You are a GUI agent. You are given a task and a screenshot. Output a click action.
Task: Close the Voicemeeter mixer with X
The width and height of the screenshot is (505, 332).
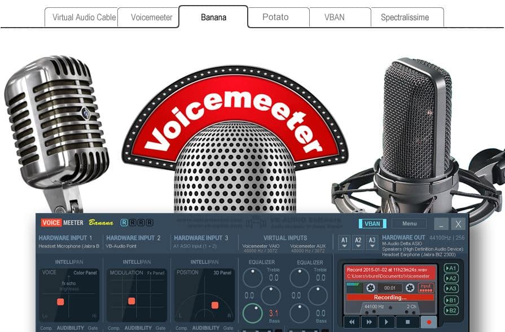point(458,224)
